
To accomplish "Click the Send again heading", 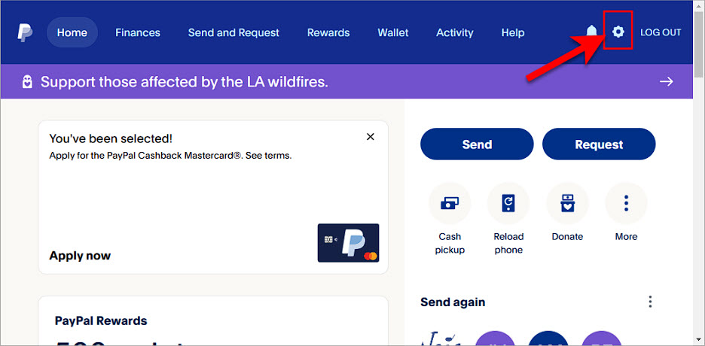I will [x=453, y=302].
